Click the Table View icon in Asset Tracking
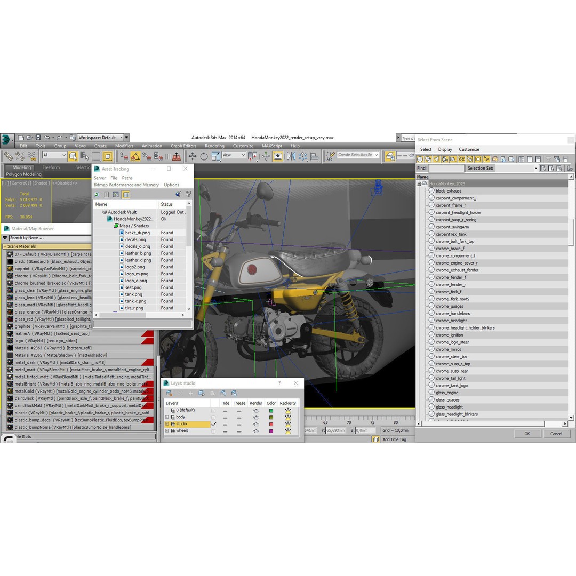 tap(126, 195)
